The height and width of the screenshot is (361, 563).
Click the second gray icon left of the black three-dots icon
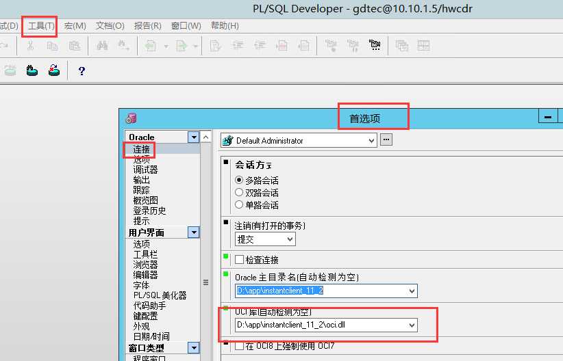[x=331, y=46]
